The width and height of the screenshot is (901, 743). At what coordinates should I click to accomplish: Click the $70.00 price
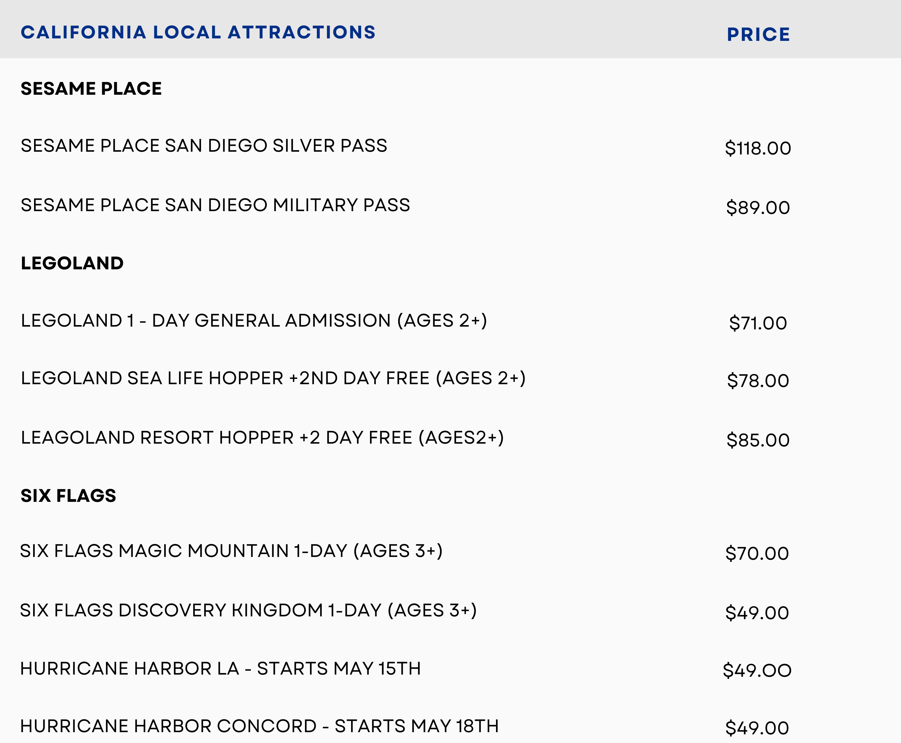[x=757, y=554]
